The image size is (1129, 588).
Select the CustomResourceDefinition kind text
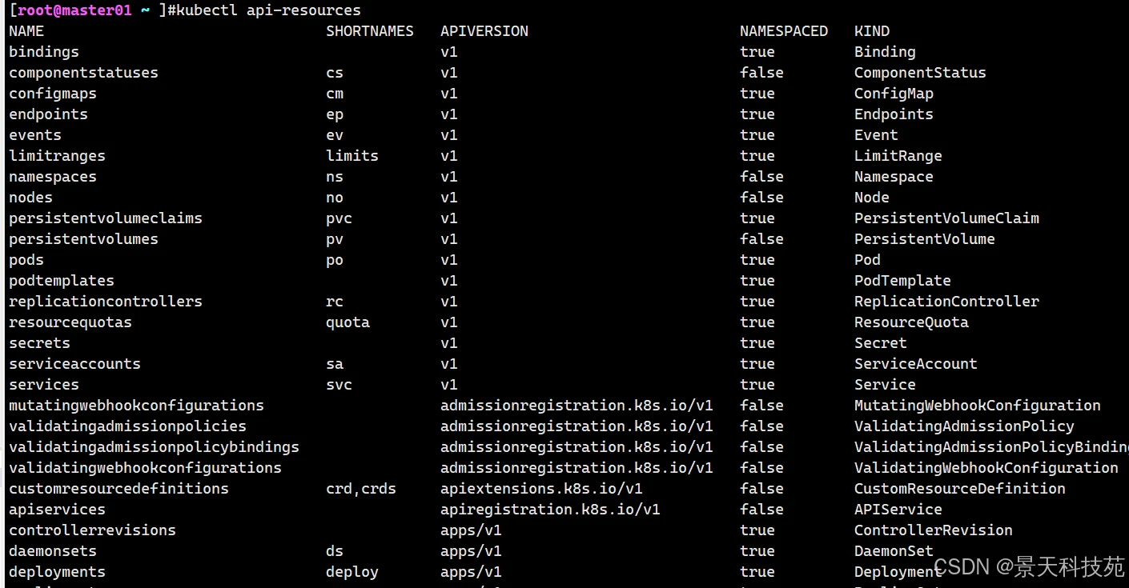(960, 489)
